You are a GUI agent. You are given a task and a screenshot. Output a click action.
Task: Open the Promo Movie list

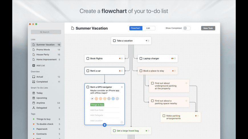coord(43,50)
